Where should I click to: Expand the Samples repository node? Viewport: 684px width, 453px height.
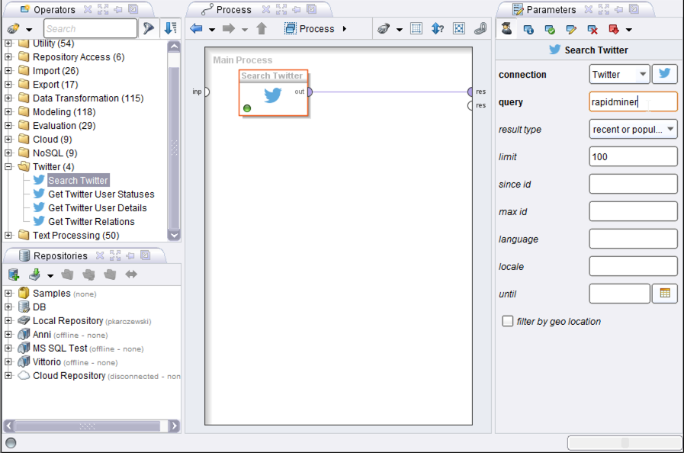pos(8,294)
